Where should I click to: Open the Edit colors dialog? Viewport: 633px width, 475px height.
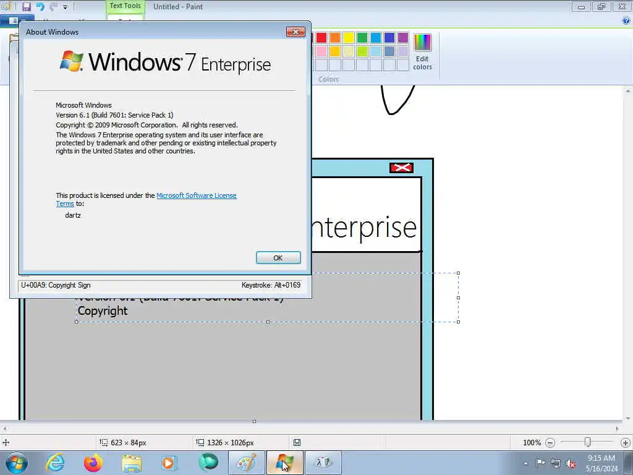click(x=422, y=52)
